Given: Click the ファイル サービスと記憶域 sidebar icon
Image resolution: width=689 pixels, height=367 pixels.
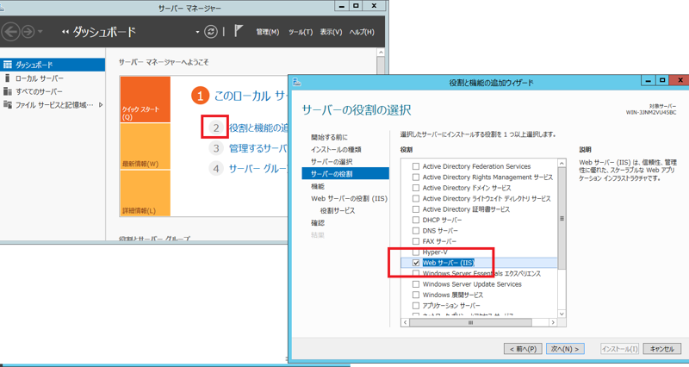Looking at the screenshot, I should (x=7, y=105).
